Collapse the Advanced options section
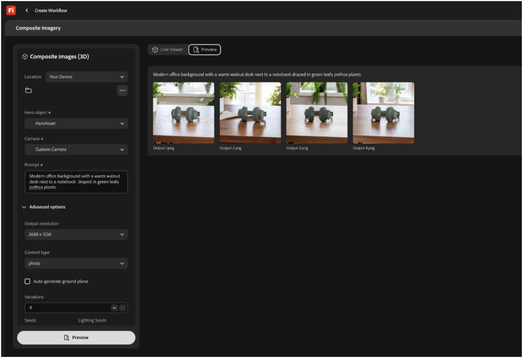The height and width of the screenshot is (358, 523). (x=44, y=207)
